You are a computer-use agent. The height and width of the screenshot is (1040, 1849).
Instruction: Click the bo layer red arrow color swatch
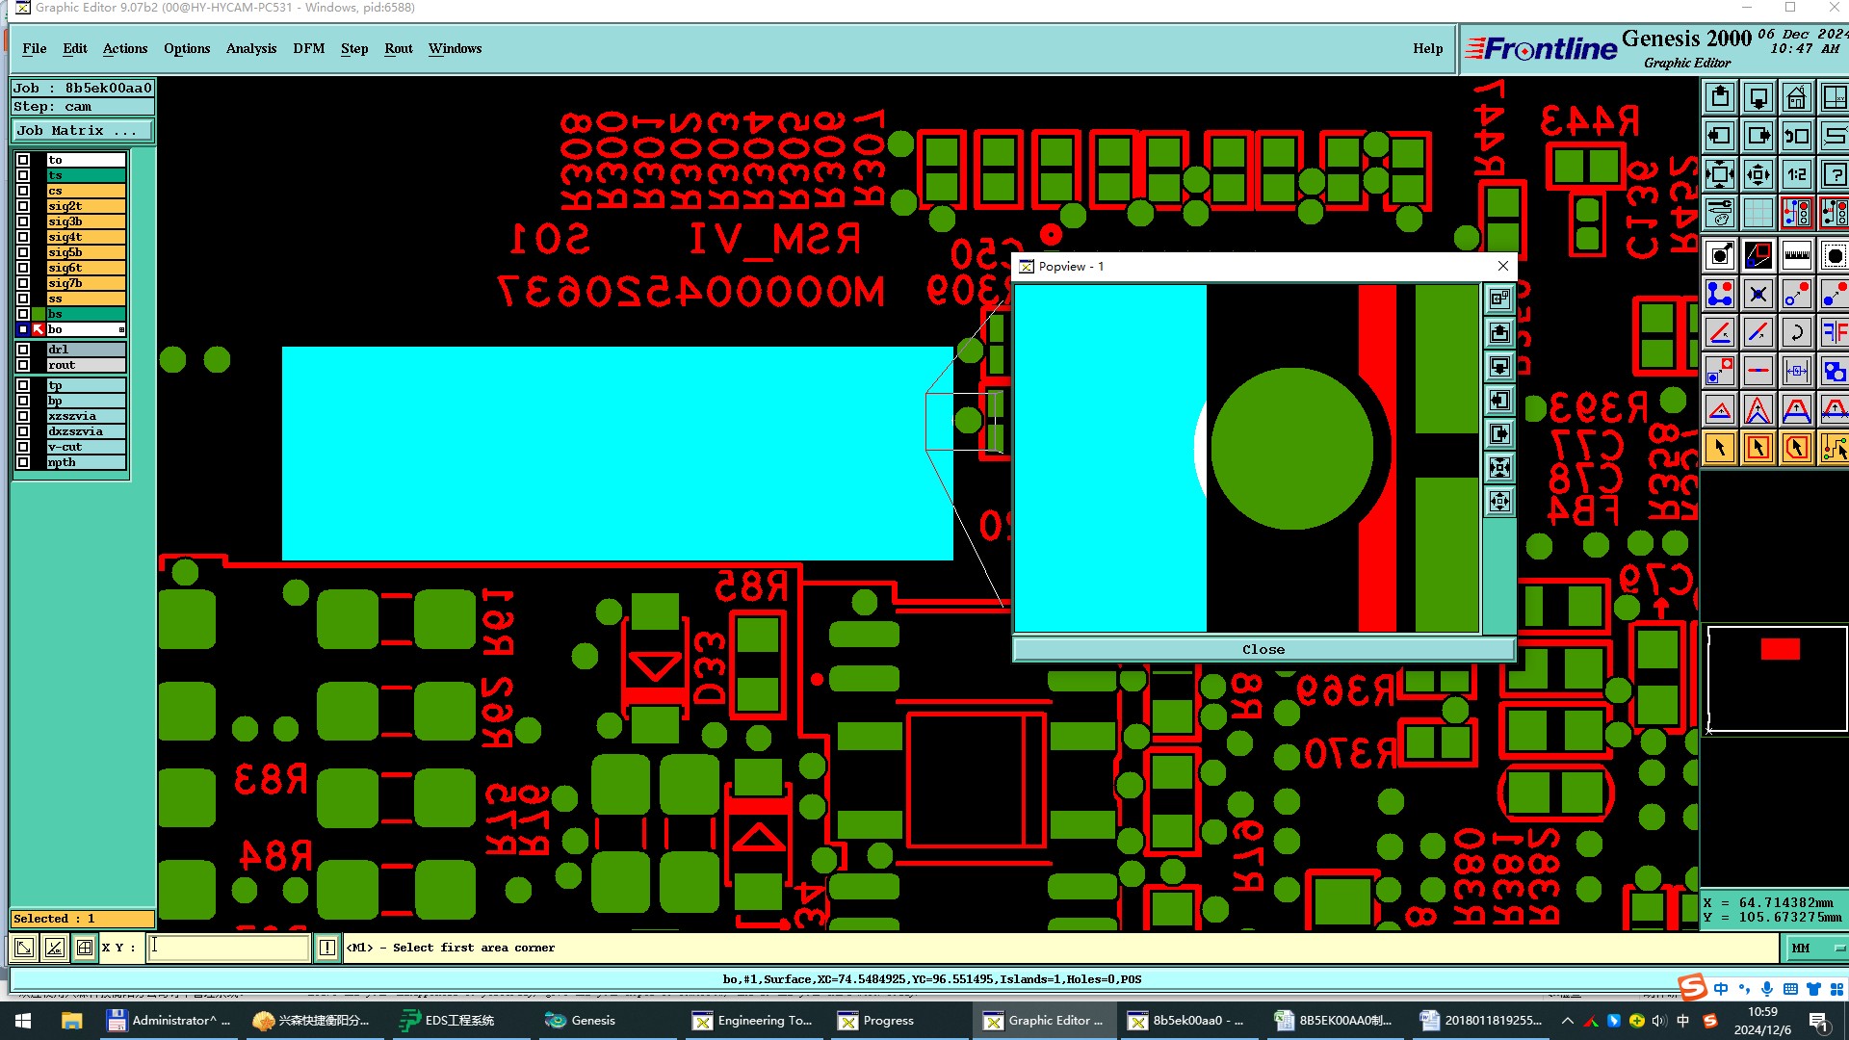39,329
